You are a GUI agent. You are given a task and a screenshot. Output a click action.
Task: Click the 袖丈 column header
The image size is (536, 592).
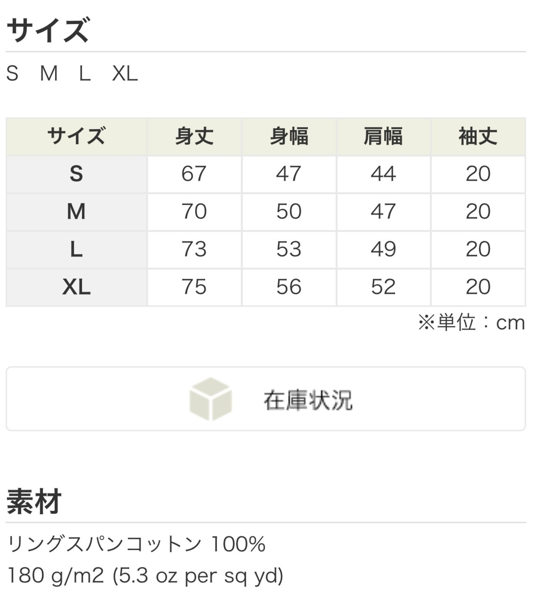[x=478, y=136]
